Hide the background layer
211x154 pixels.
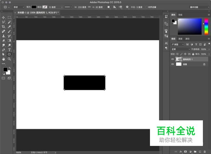[172, 64]
